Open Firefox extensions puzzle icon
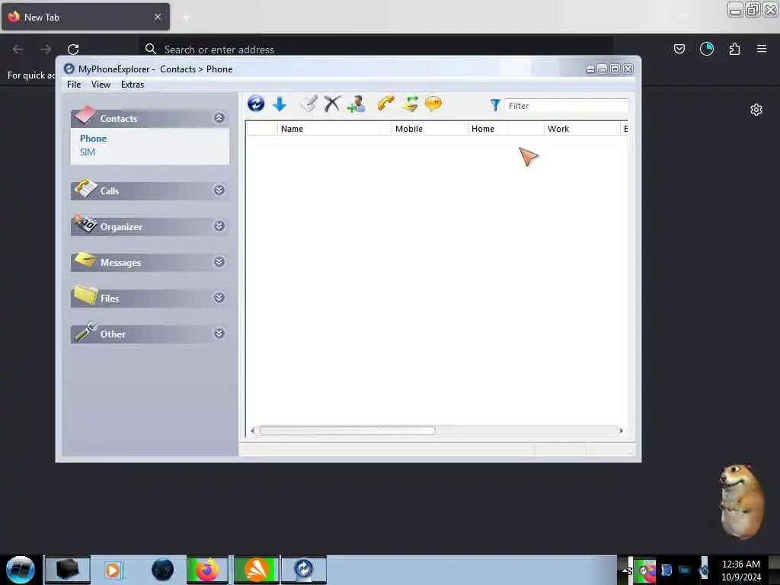 (x=734, y=49)
